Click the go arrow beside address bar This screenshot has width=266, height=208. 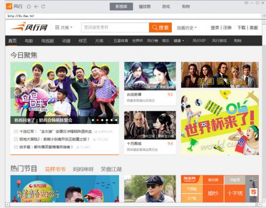tap(263, 16)
